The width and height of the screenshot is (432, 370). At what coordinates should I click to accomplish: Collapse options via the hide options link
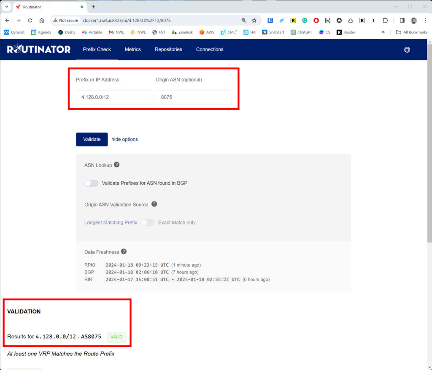(x=124, y=139)
